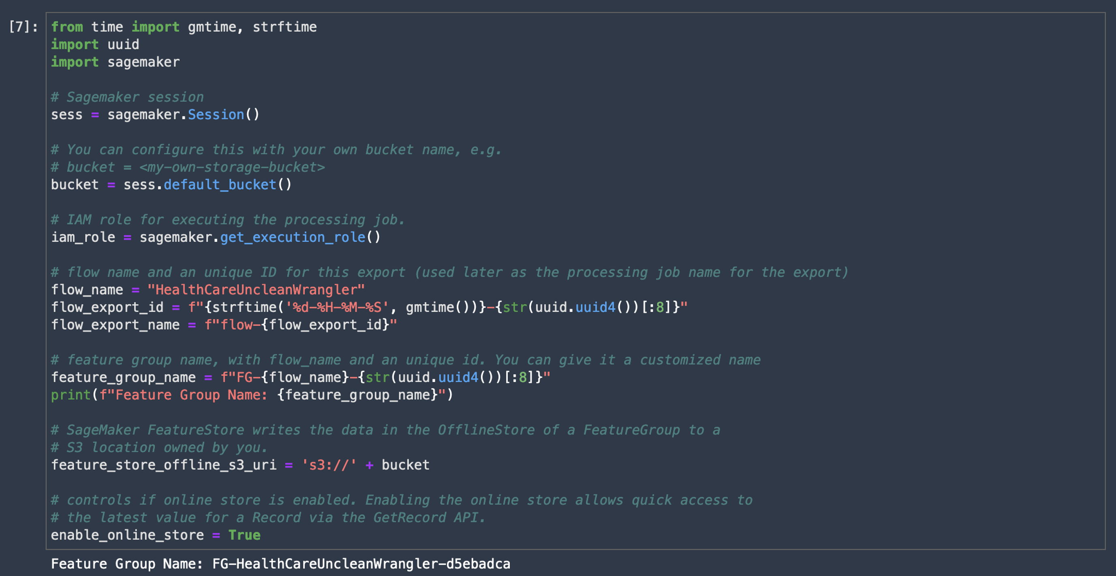Click the 'enable_online_store = True' line
Viewport: 1116px width, 576px height.
tap(156, 535)
